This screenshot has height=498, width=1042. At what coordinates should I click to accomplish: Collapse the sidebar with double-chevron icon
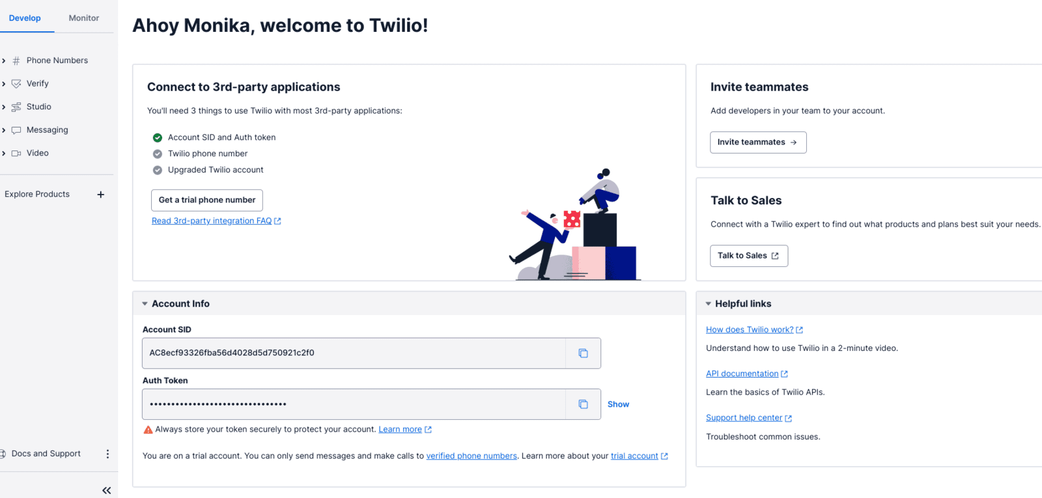(107, 490)
